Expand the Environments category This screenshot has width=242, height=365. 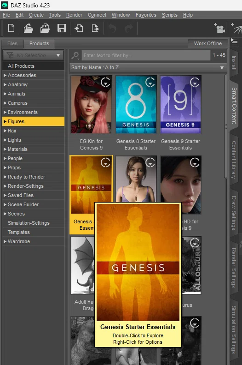click(5, 112)
